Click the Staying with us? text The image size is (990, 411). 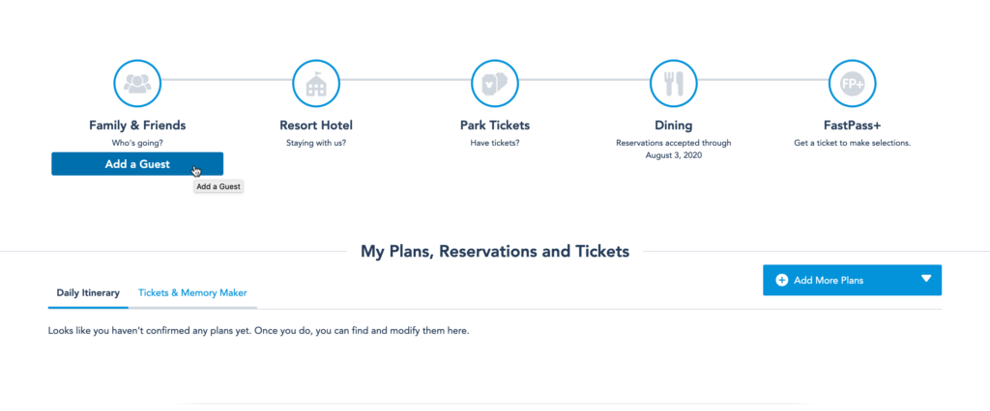pyautogui.click(x=316, y=143)
